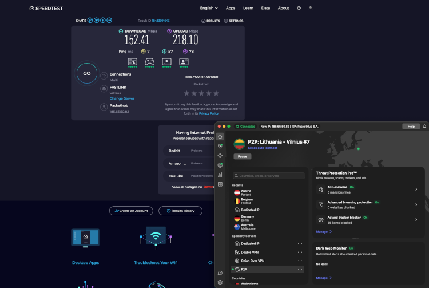Click Set as auto-connect link
Screen dimensions: 429x288
[x=263, y=148]
